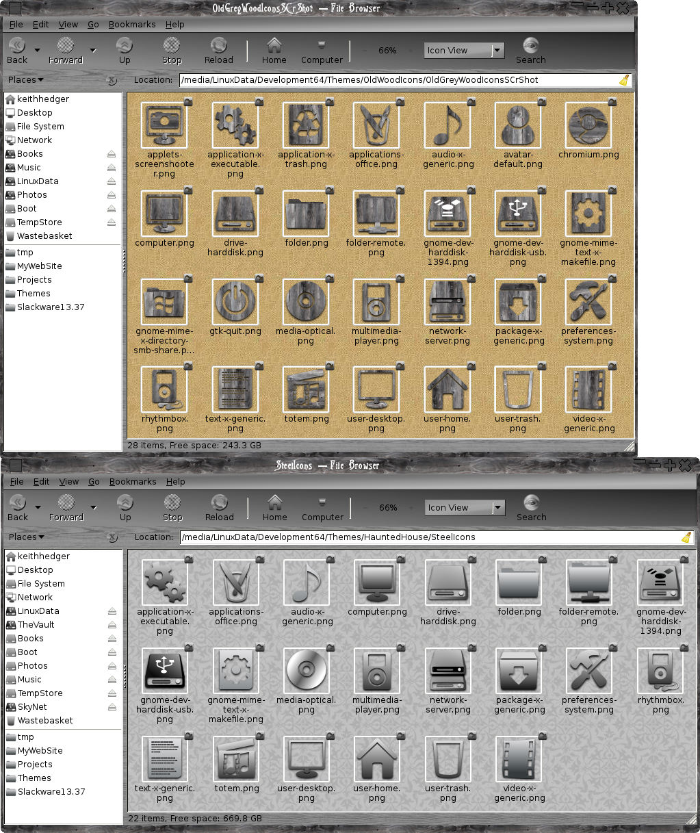Viewport: 700px width, 833px height.
Task: Open File menu in top window
Action: coord(16,24)
